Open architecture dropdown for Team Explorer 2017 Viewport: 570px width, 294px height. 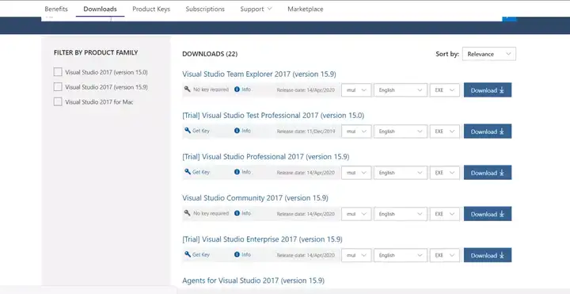tap(356, 90)
